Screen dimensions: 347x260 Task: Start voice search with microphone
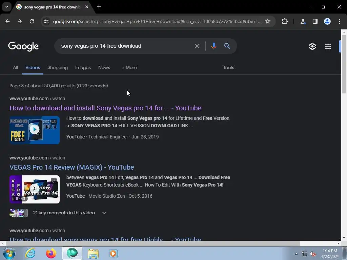pos(213,46)
